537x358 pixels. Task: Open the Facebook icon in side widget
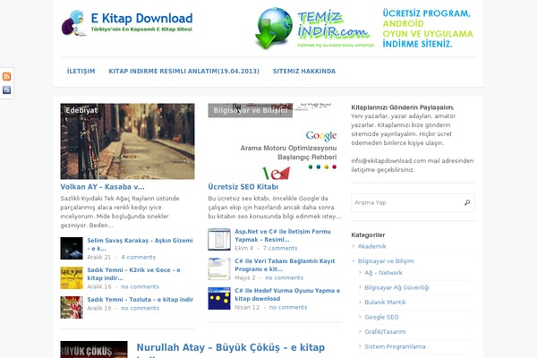click(6, 89)
